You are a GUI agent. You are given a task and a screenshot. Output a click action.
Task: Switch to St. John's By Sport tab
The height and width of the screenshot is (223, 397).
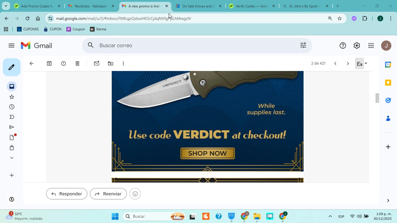(x=305, y=6)
